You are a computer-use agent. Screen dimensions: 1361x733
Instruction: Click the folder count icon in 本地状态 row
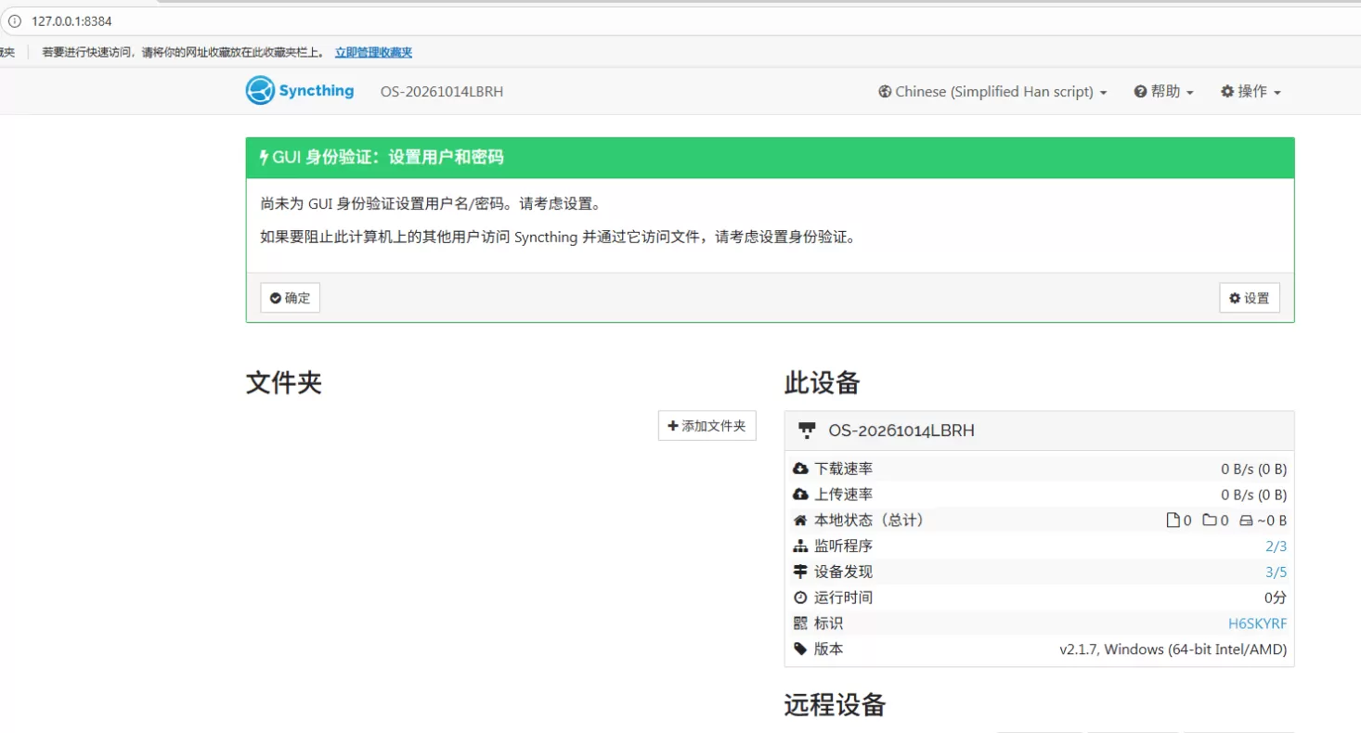[1210, 521]
